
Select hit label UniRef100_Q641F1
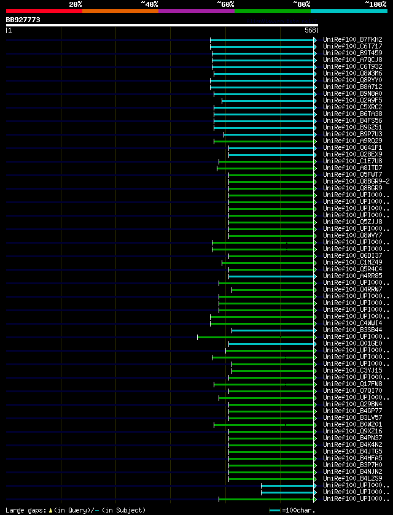352,148
